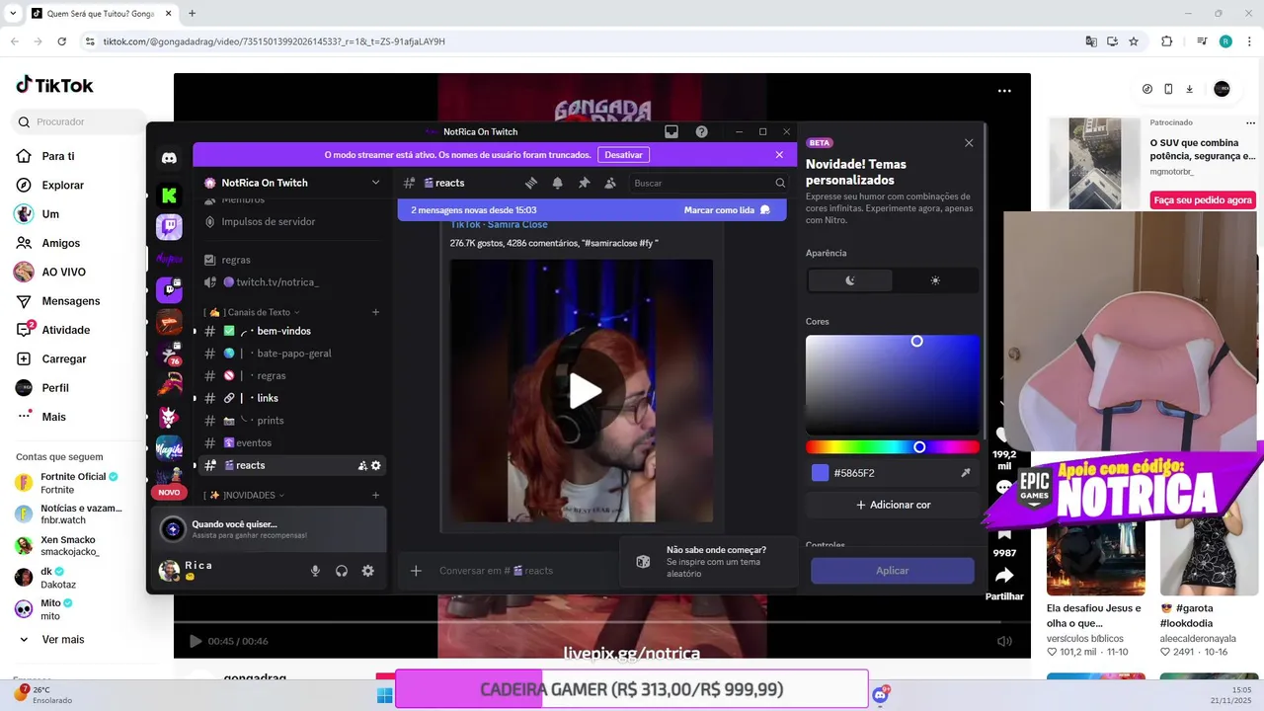
Task: Show pinned messages in reacts channel
Action: point(584,183)
